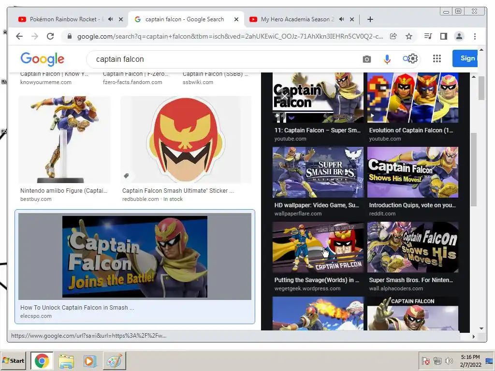Go back with the browser back arrow
Viewport: 495px width, 371px height.
[x=19, y=36]
